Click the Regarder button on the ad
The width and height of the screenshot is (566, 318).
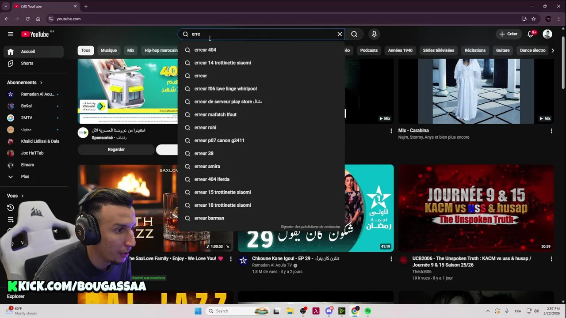pyautogui.click(x=116, y=150)
